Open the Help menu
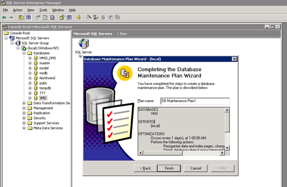The width and height of the screenshot is (287, 187). pos(72,10)
